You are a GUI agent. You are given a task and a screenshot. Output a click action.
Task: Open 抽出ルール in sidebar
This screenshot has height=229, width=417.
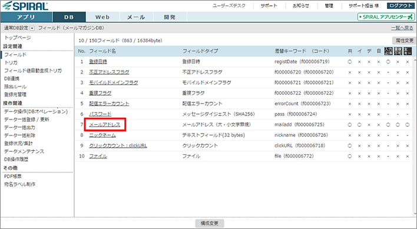[15, 87]
